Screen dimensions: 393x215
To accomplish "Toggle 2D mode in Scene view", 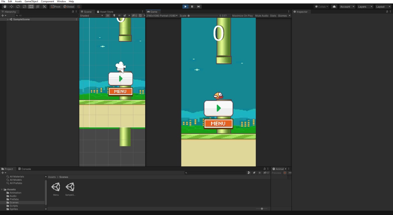I will (108, 16).
